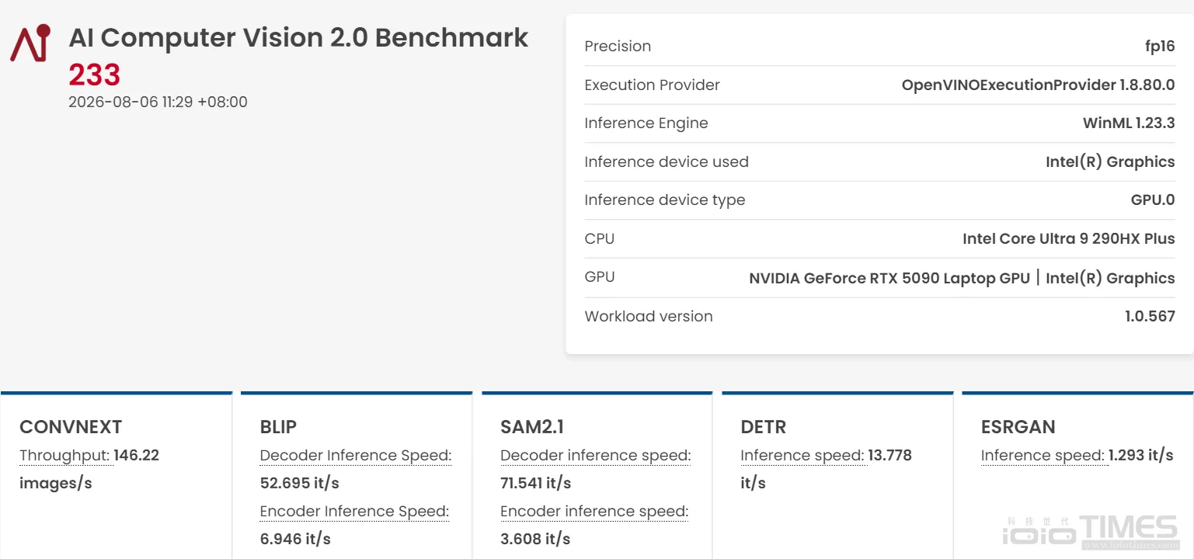Click the red AI benchmark logo icon
Screen dimensions: 1194x559
click(30, 43)
